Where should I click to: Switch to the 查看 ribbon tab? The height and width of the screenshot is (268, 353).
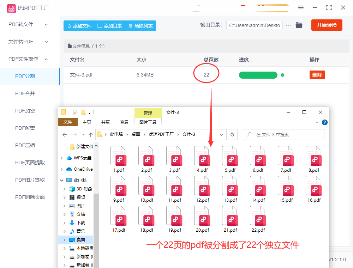pos(124,122)
